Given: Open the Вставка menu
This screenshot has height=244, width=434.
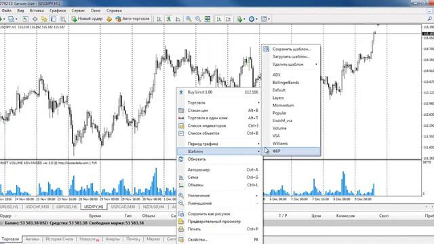Looking at the screenshot, I should (37, 11).
